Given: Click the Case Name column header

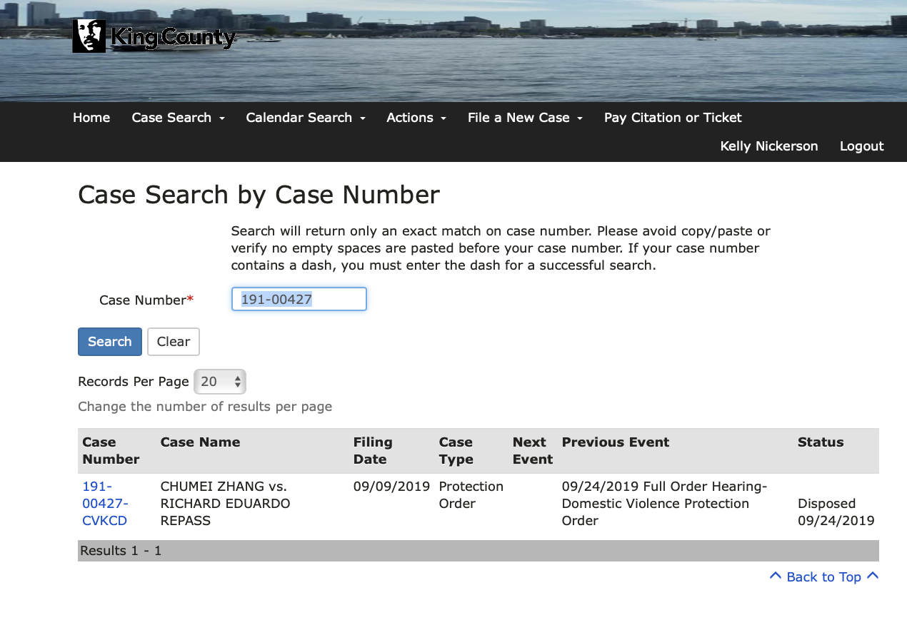Looking at the screenshot, I should point(200,442).
